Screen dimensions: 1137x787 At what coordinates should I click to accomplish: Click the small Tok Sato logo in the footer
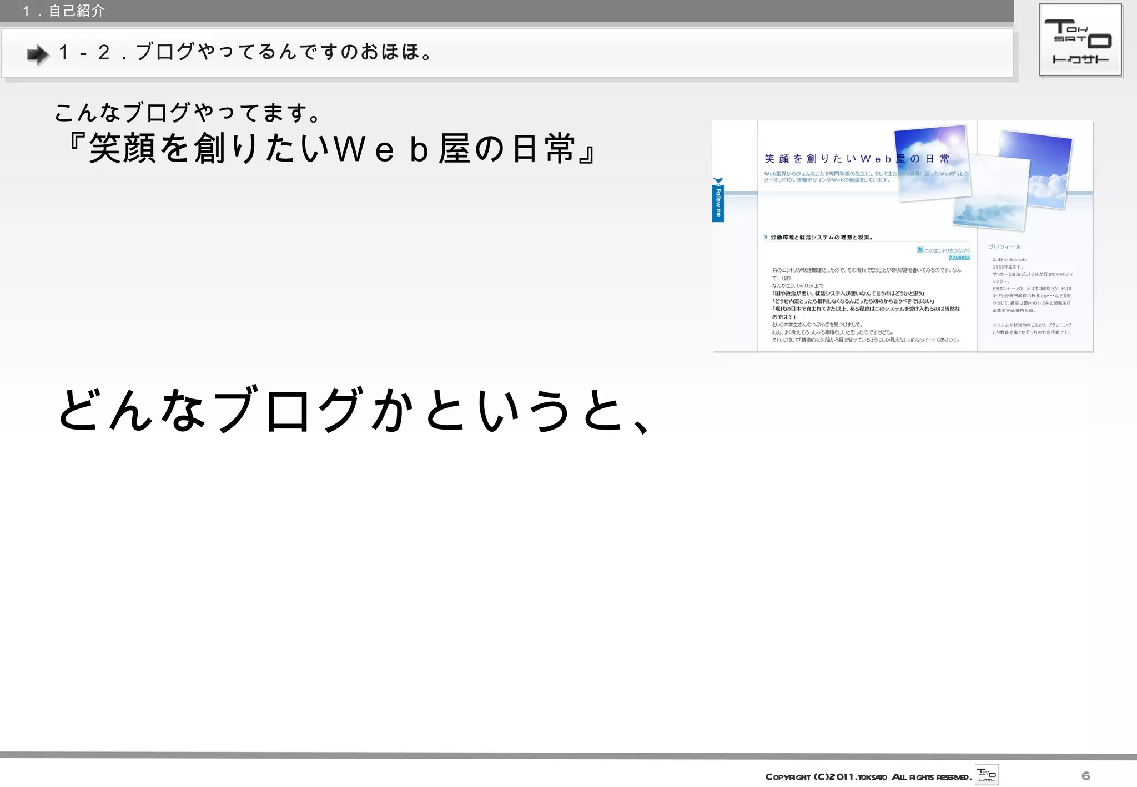pos(987,775)
